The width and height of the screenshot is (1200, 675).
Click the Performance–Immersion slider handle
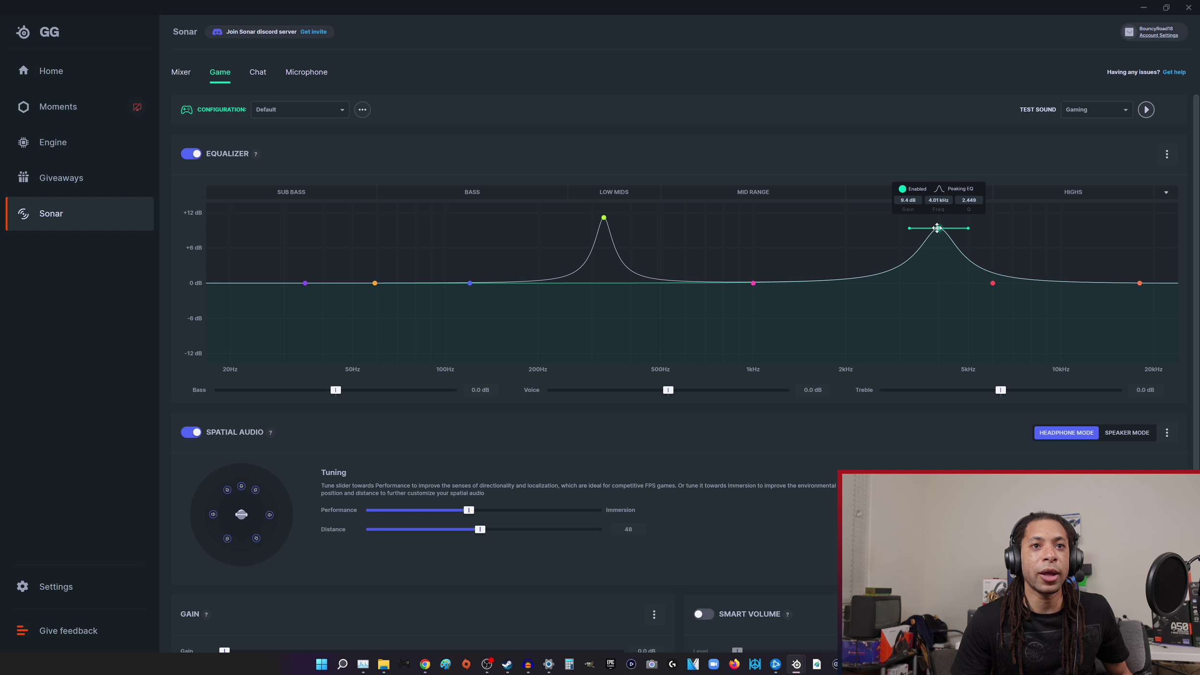[468, 510]
